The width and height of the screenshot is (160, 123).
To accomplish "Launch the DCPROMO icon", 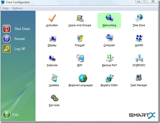I will (x=139, y=58).
